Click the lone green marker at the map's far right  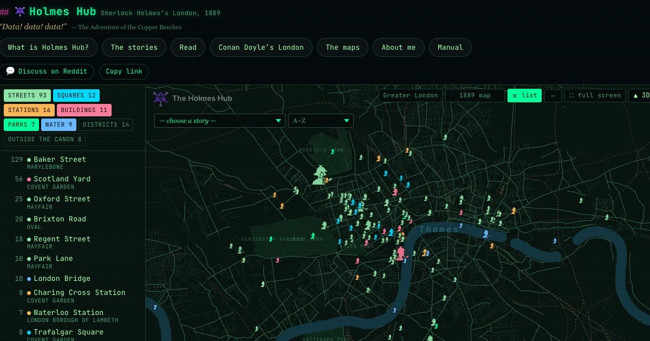click(x=607, y=217)
